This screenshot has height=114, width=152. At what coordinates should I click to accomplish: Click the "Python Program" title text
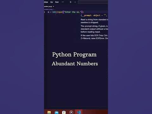pyautogui.click(x=74, y=55)
